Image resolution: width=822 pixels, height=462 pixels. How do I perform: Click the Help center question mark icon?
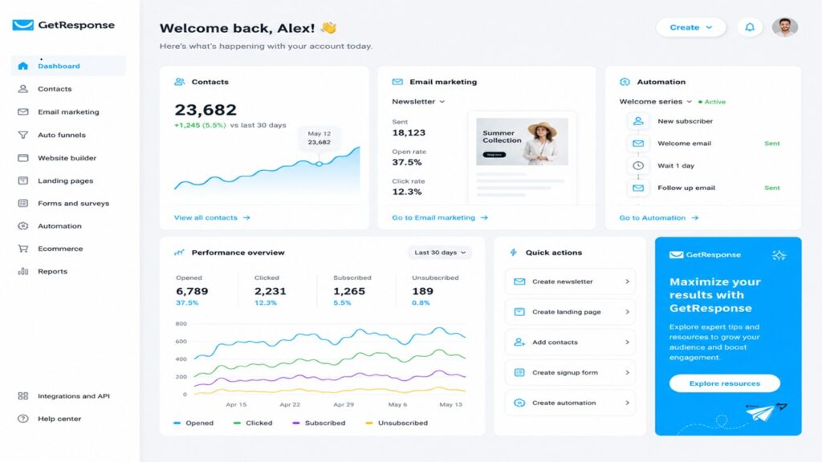click(x=22, y=419)
